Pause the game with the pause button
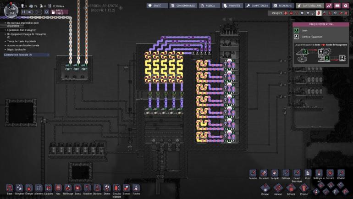Image resolution: width=353 pixels, height=199 pixels. (24, 12)
